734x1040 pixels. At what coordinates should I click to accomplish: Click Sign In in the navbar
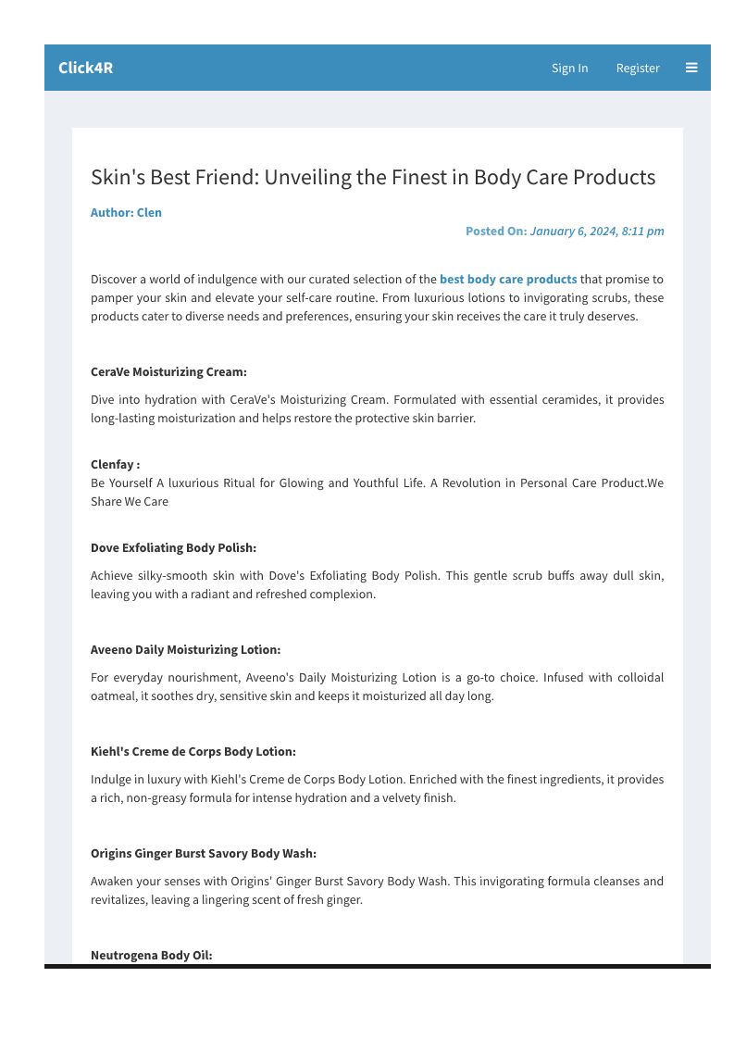pos(569,68)
